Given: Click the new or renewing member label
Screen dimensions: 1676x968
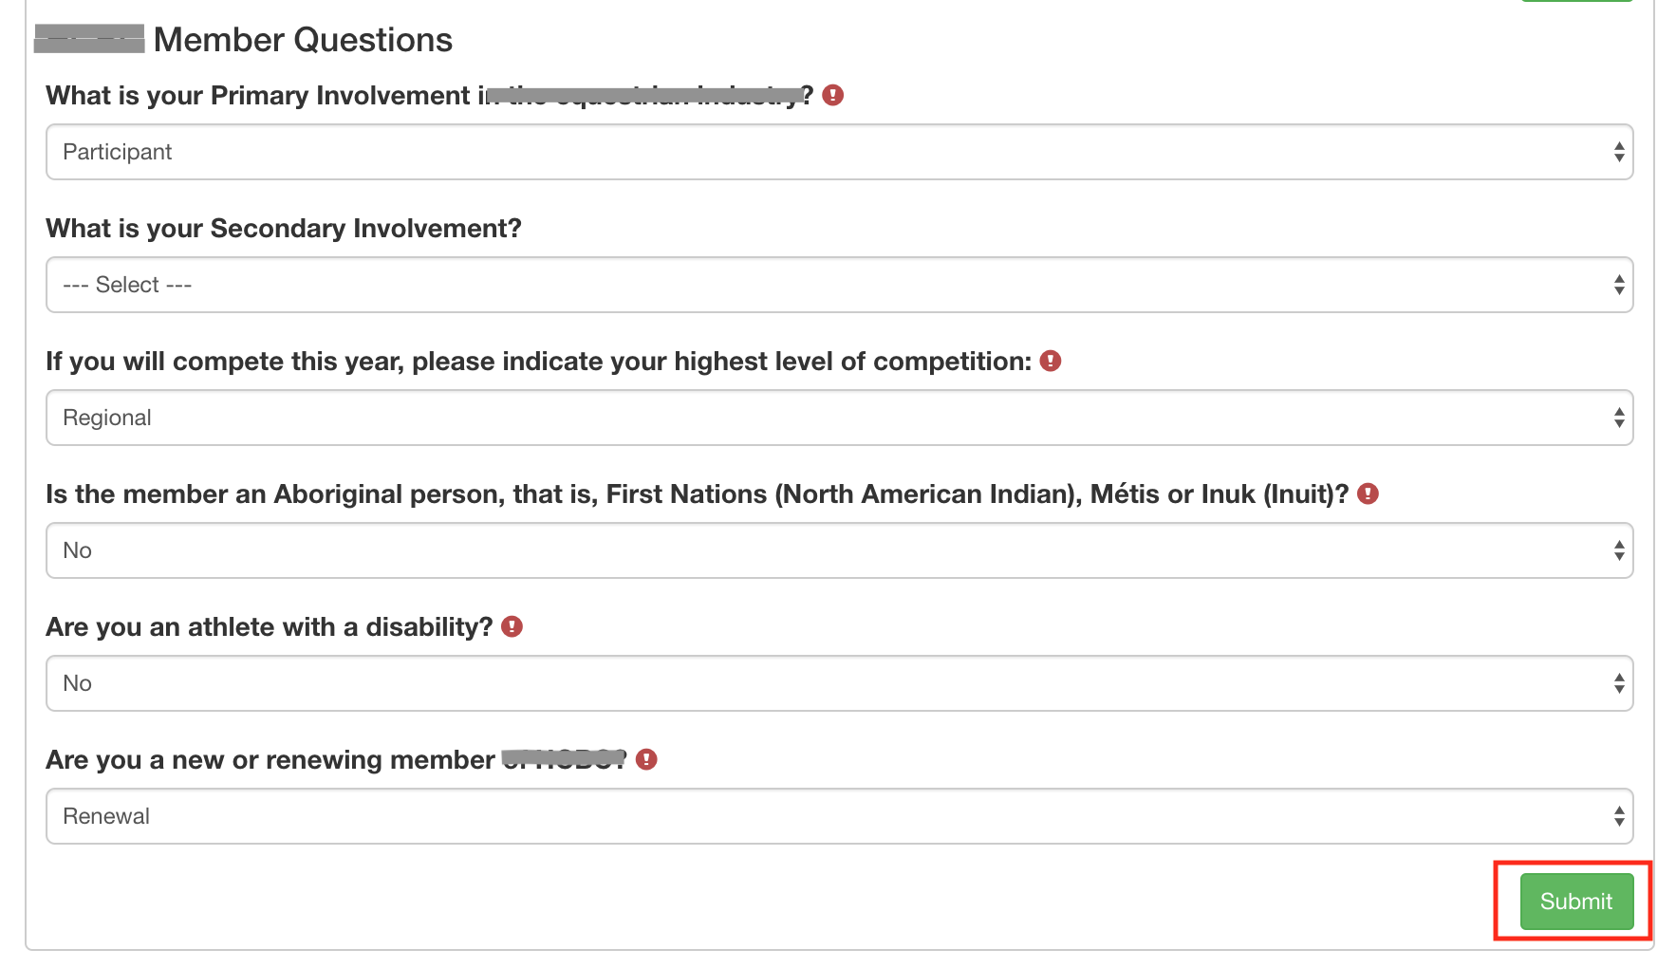Looking at the screenshot, I should pos(270,760).
